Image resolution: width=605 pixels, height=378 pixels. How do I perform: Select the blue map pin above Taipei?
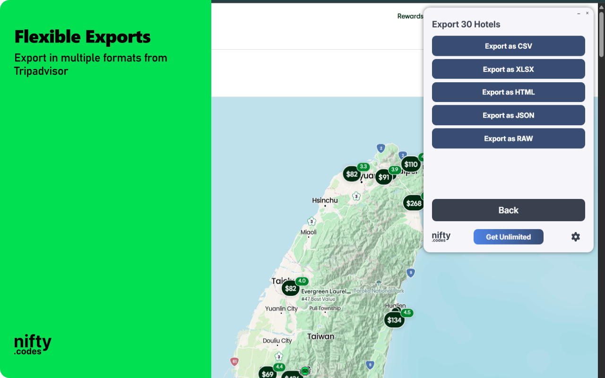tap(381, 148)
